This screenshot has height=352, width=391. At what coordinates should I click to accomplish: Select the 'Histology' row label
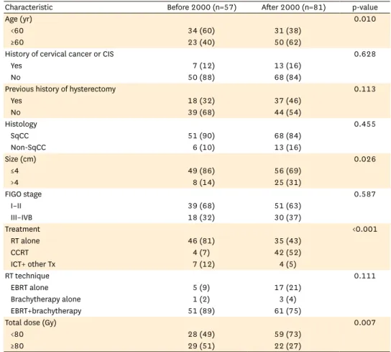pos(21,124)
